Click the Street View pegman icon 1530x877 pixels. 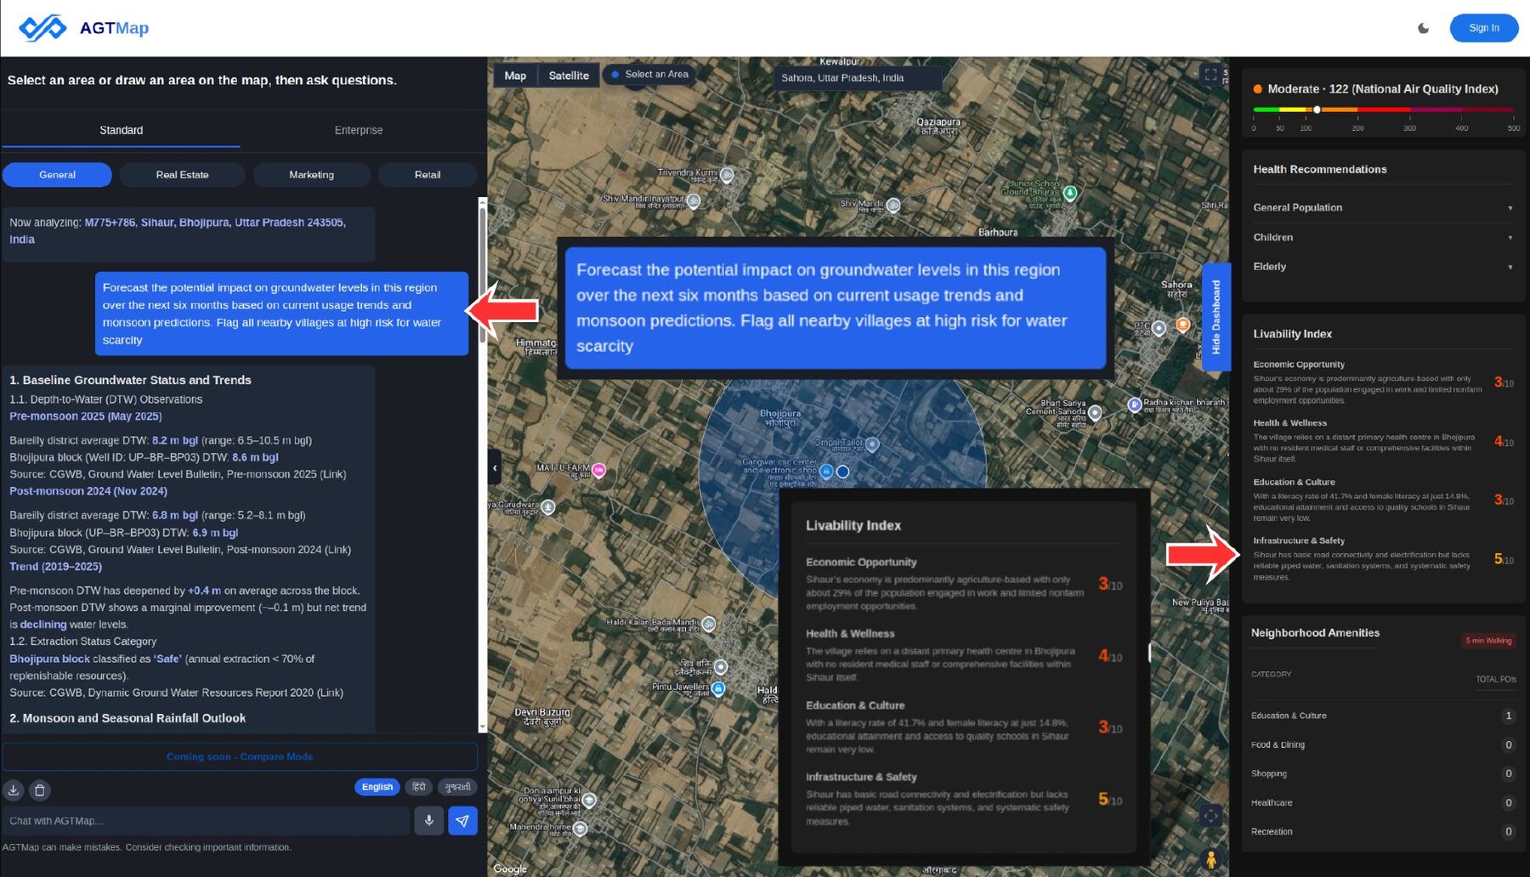(x=1211, y=859)
